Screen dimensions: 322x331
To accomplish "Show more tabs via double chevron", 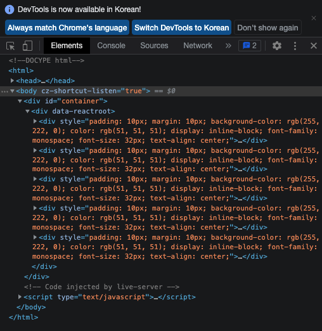I will (228, 46).
